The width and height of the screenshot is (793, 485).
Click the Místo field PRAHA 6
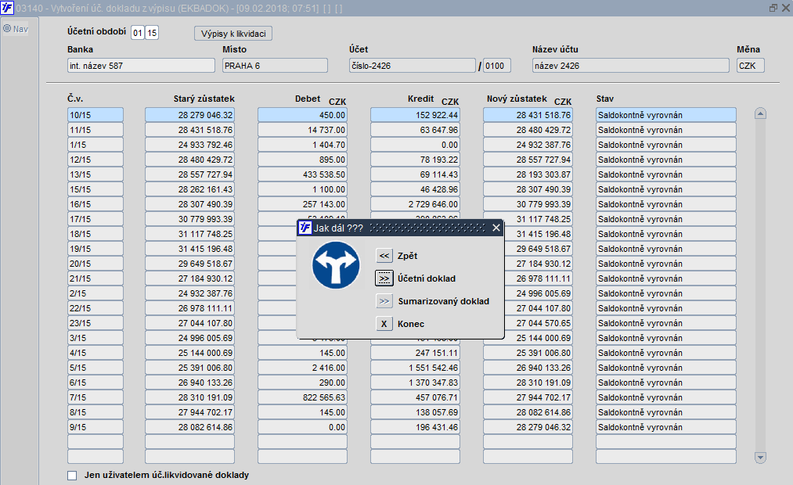point(275,66)
